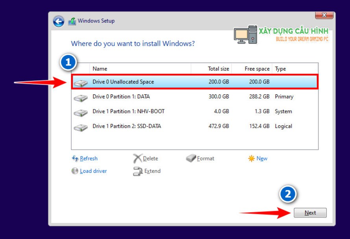Click the Extend partition icon

[138, 171]
